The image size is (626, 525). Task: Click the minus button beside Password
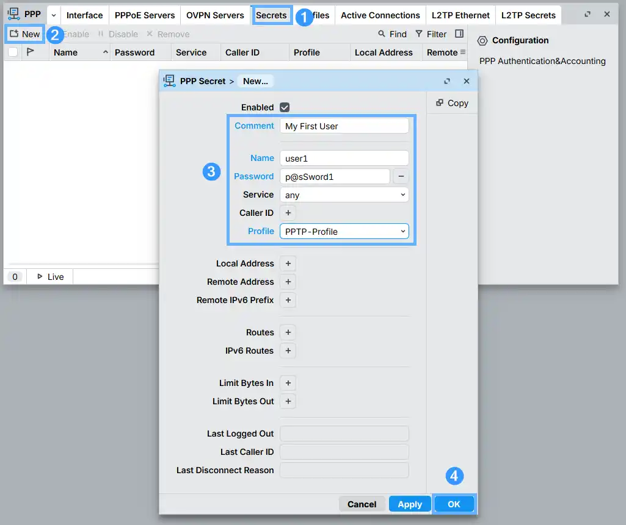pyautogui.click(x=401, y=176)
